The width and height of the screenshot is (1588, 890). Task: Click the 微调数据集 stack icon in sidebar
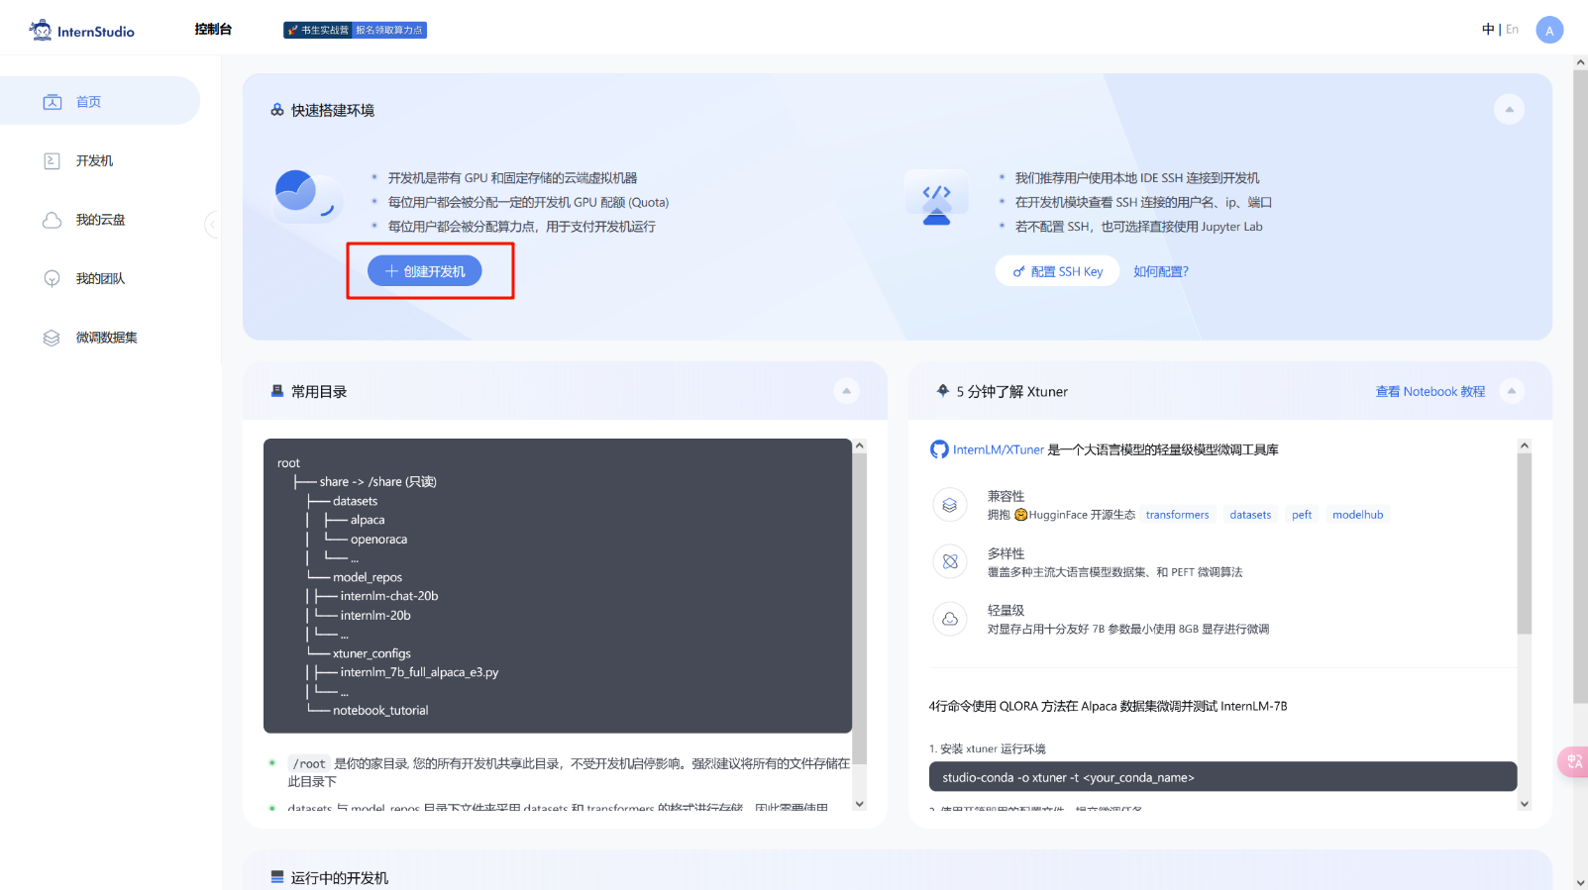[52, 338]
